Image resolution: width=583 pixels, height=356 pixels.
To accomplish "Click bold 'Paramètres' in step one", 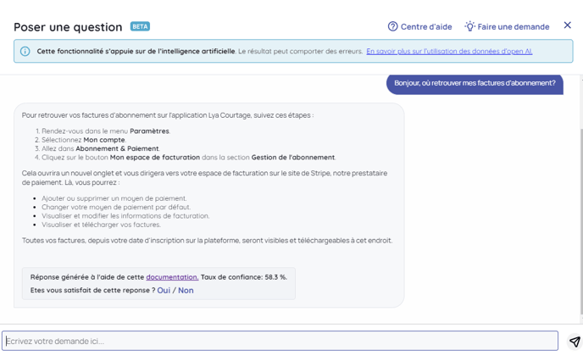I will (149, 131).
